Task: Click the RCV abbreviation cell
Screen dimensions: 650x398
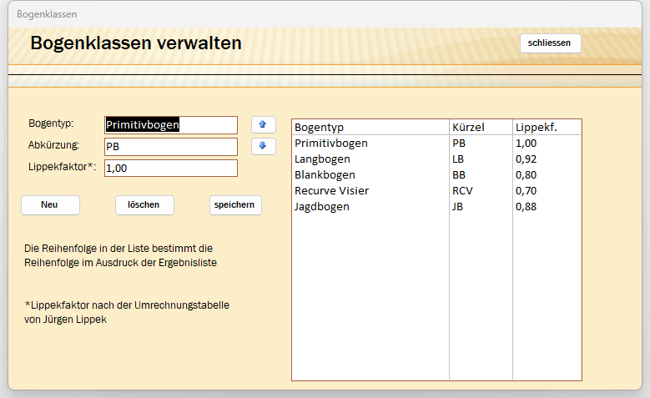Action: click(463, 190)
